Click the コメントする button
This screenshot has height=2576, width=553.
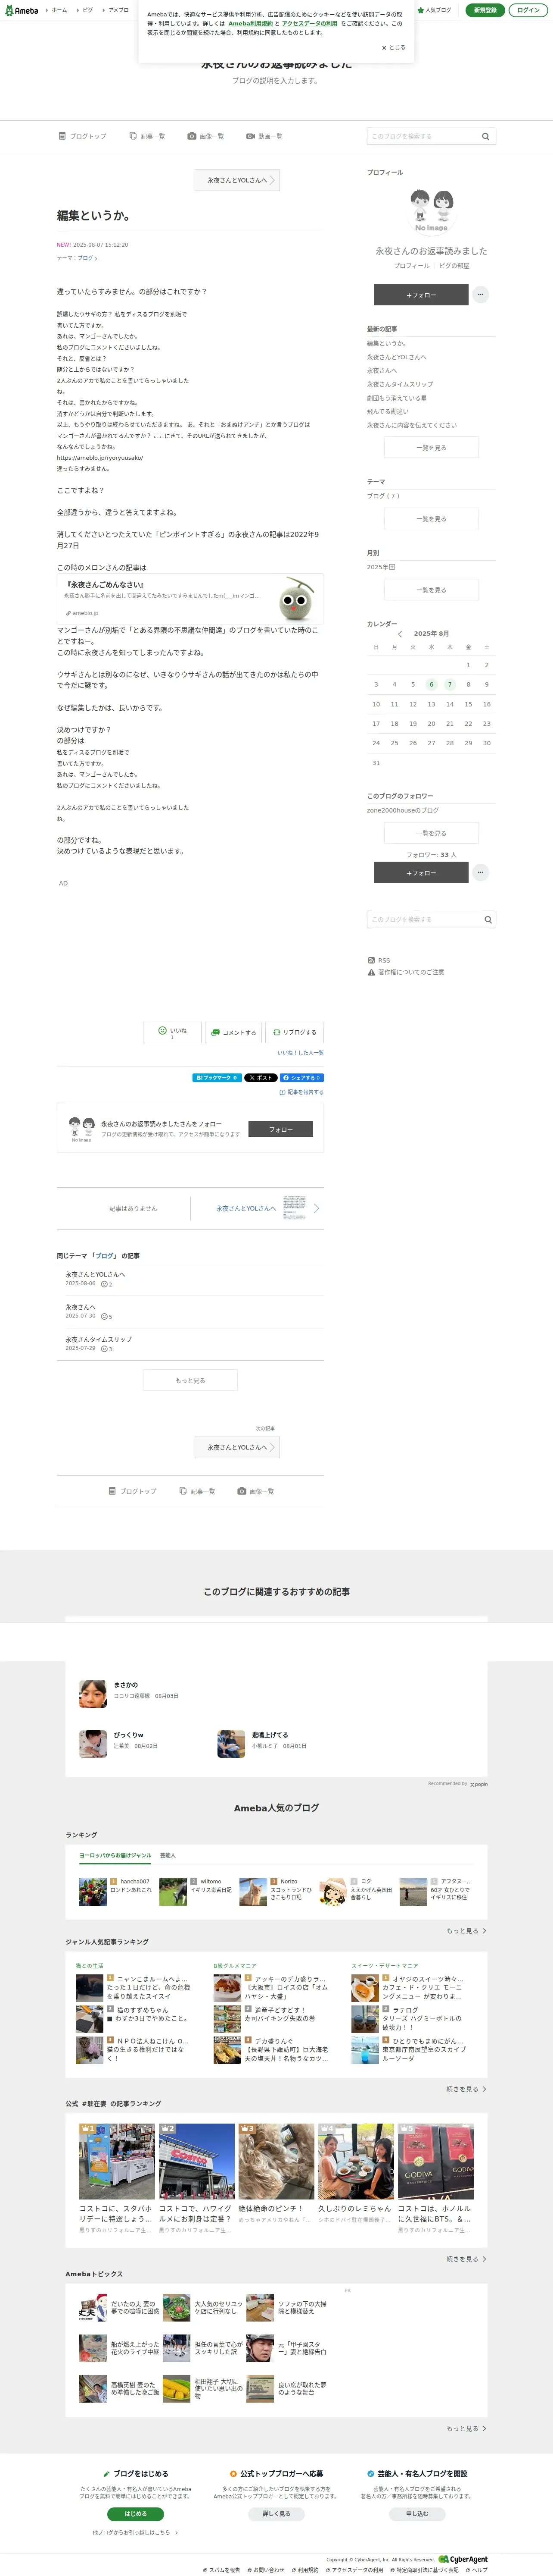[x=233, y=1032]
